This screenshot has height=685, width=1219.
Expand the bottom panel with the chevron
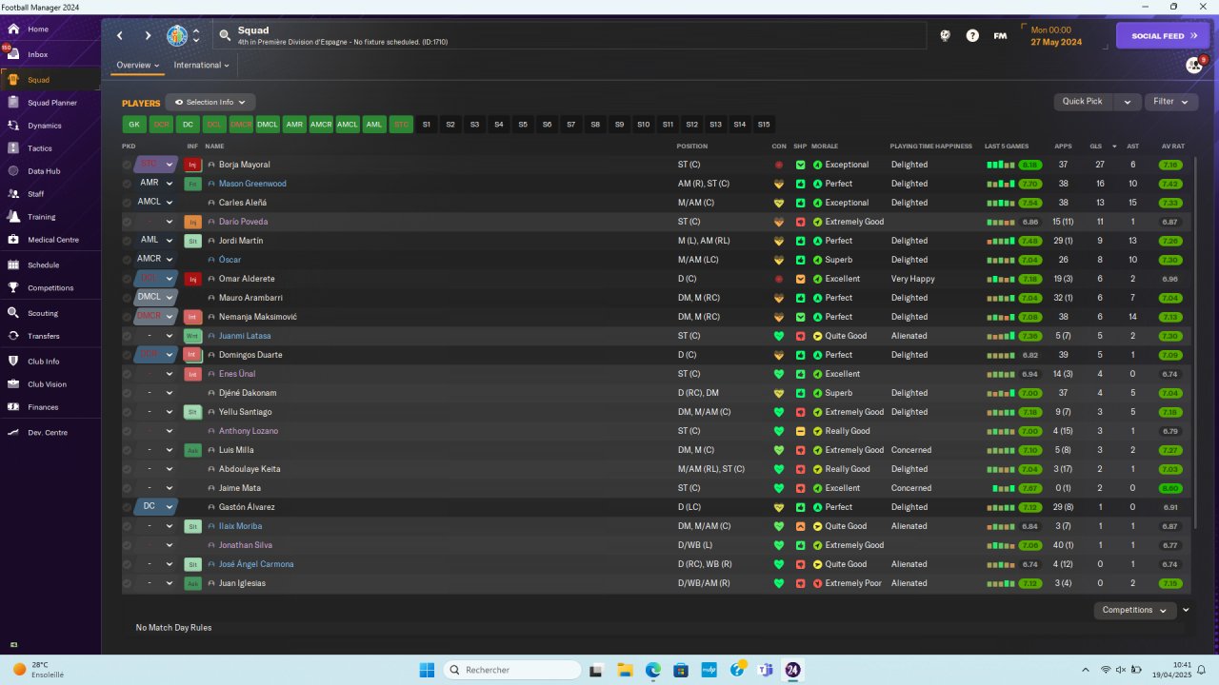click(x=1186, y=610)
